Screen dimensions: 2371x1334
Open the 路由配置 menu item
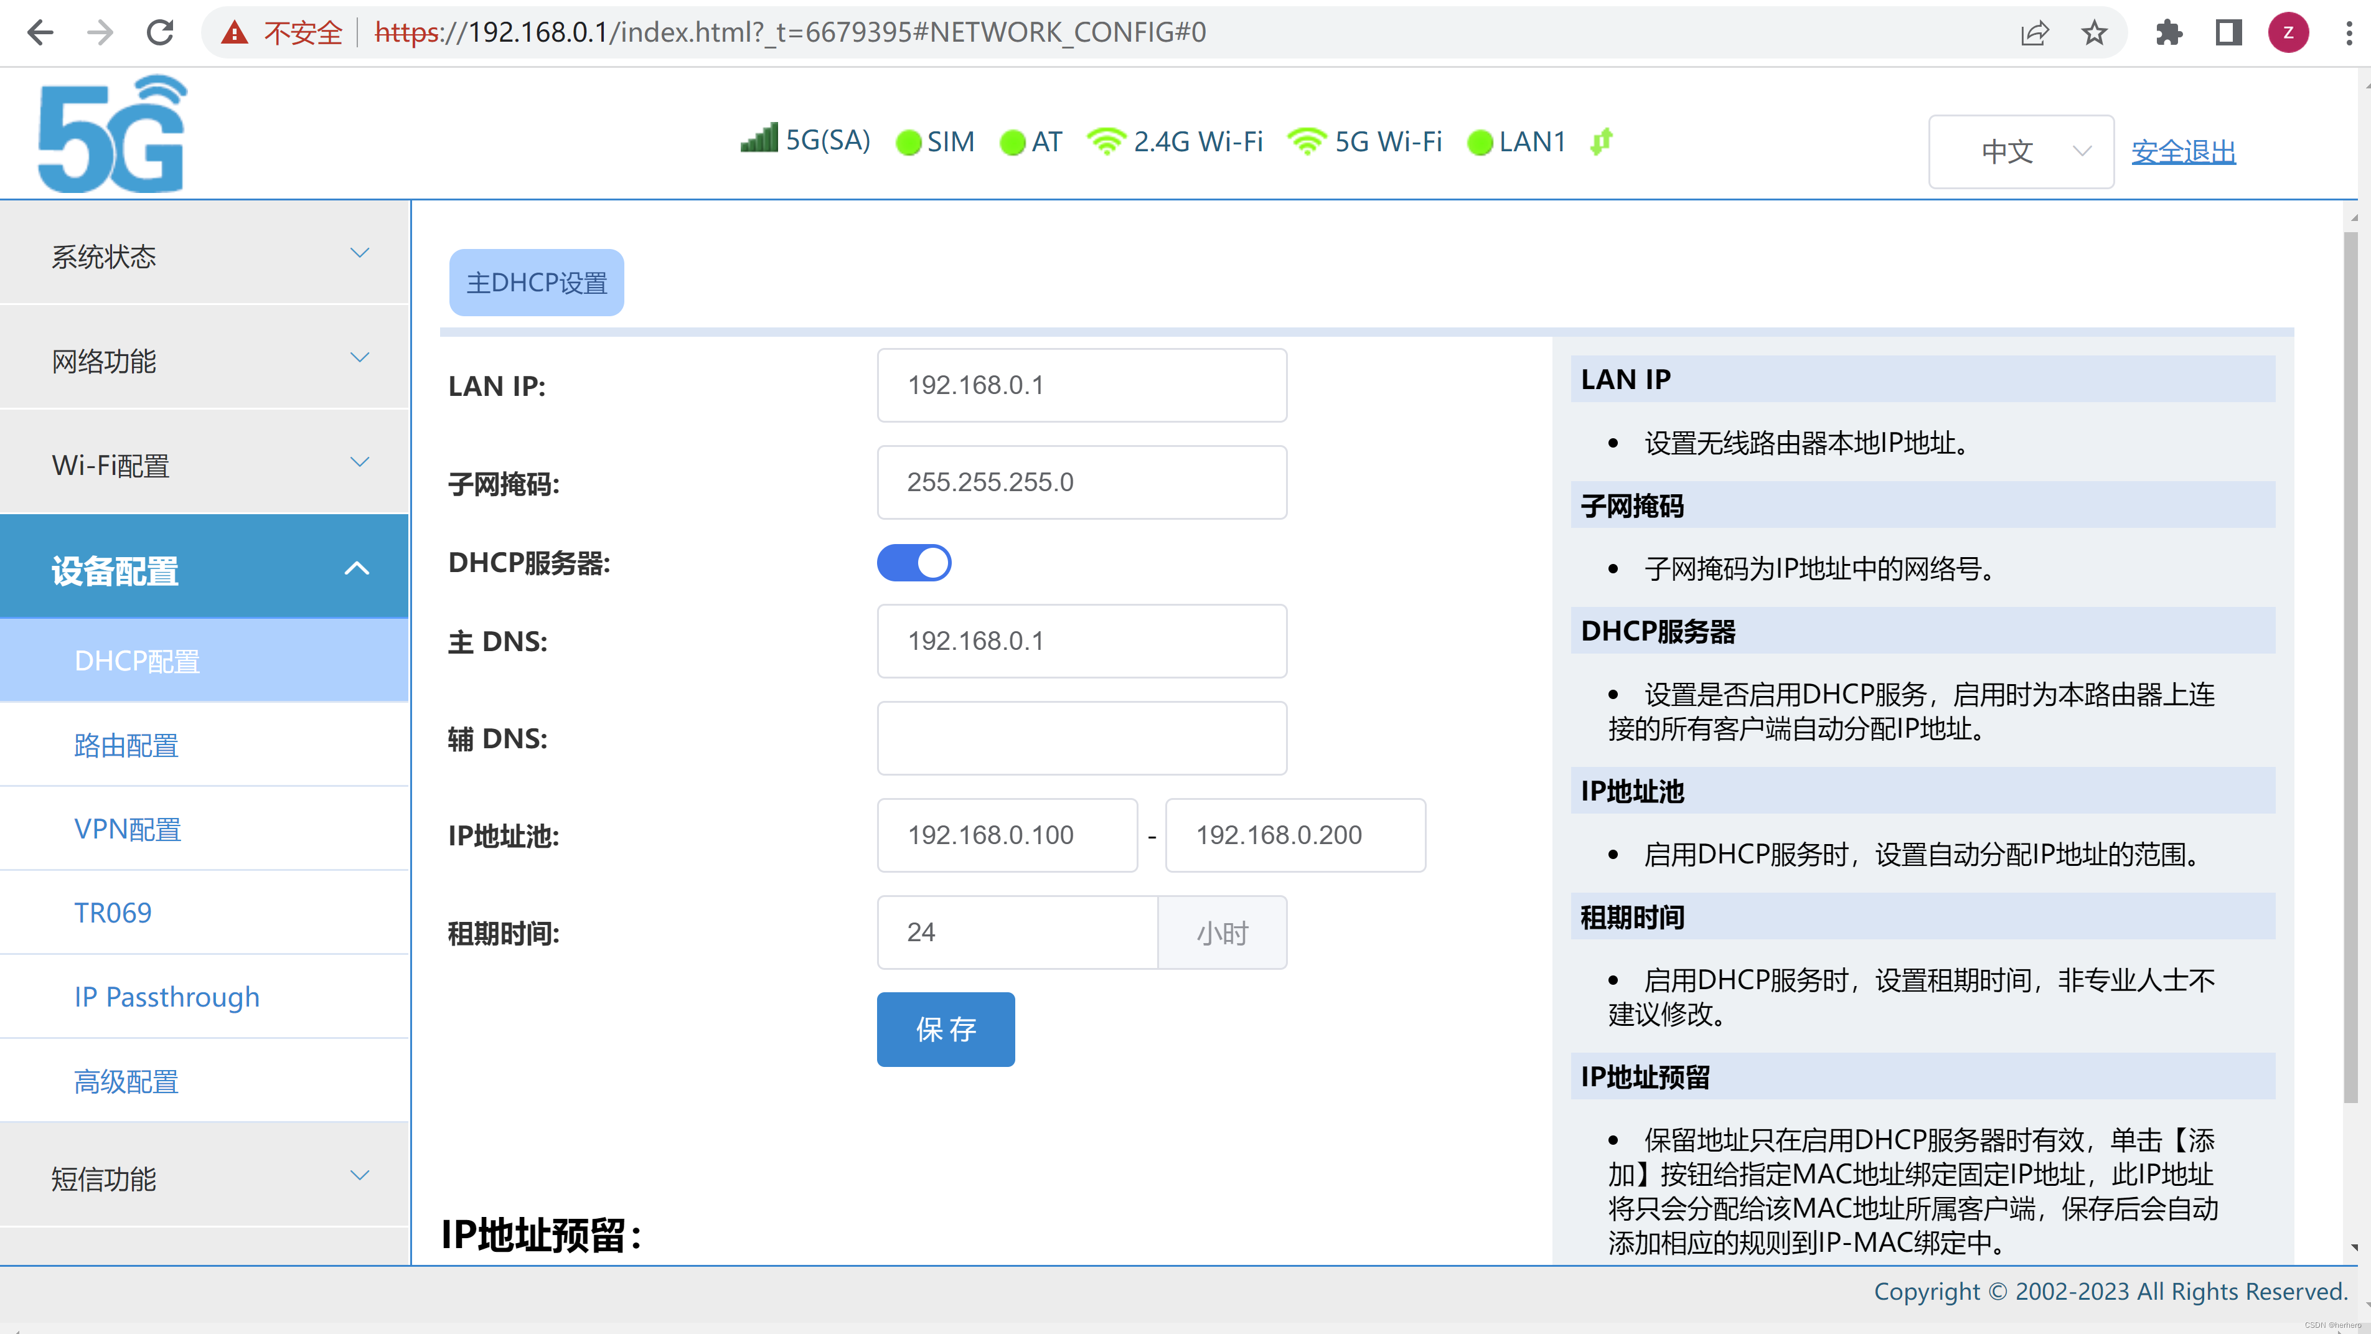tap(204, 745)
